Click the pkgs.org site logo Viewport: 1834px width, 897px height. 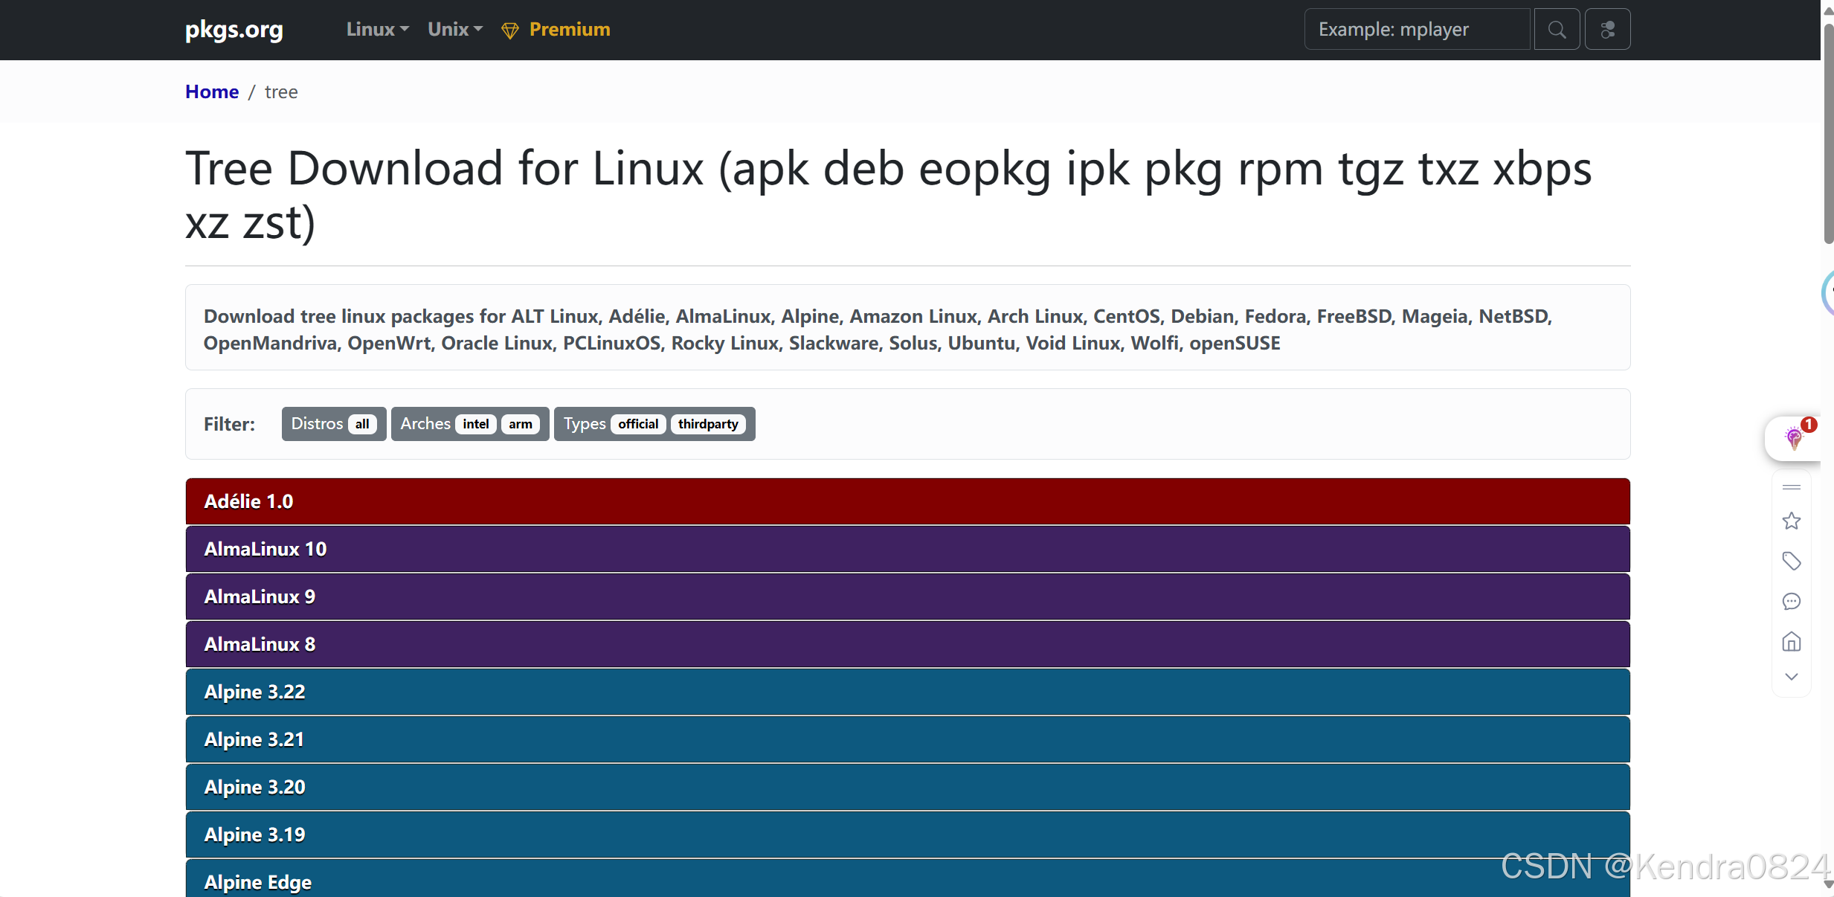[234, 29]
